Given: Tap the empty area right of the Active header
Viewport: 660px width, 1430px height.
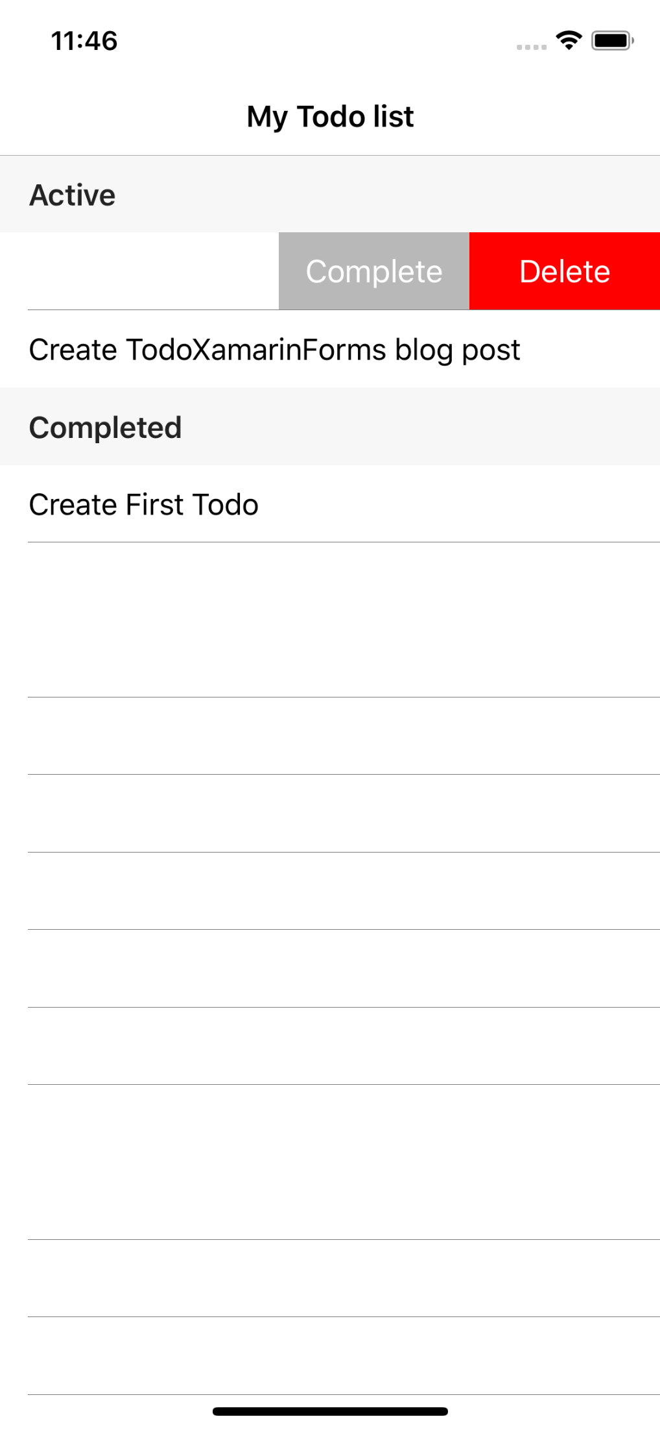Looking at the screenshot, I should coord(388,194).
